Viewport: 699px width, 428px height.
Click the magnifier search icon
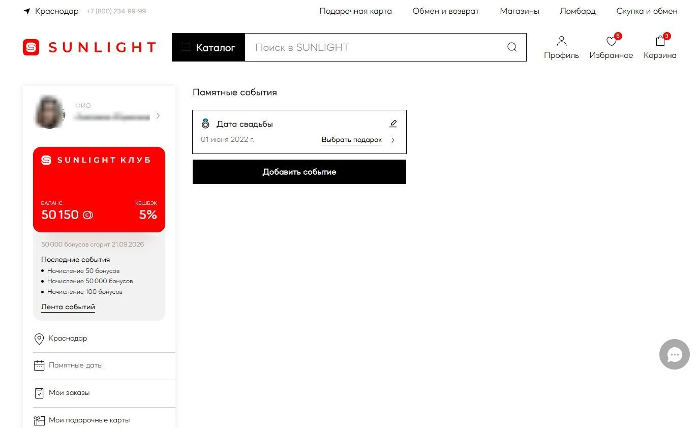tap(512, 47)
